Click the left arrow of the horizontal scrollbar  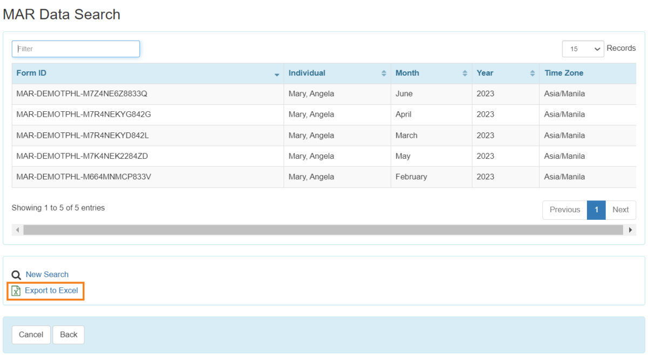18,230
